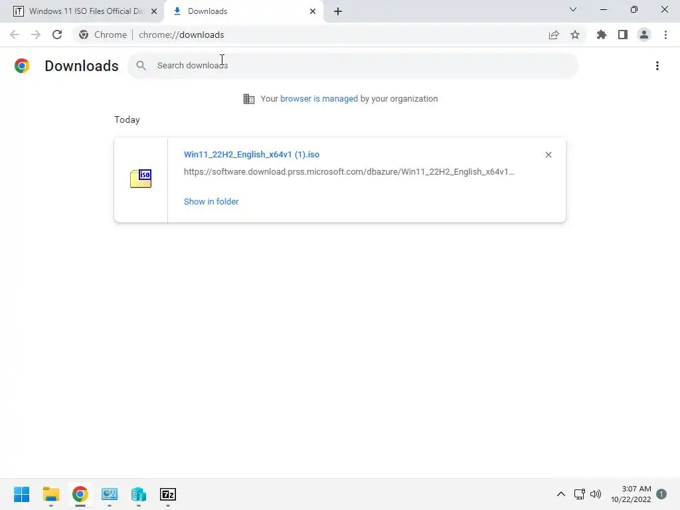Open the volume speaker tray icon
The image size is (680, 510).
(596, 494)
